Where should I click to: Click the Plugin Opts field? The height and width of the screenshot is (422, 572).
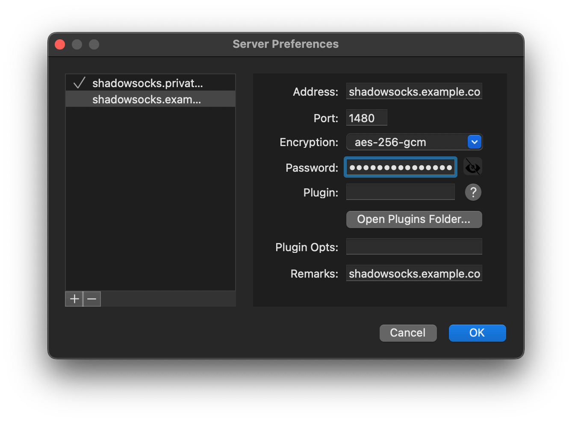click(414, 246)
